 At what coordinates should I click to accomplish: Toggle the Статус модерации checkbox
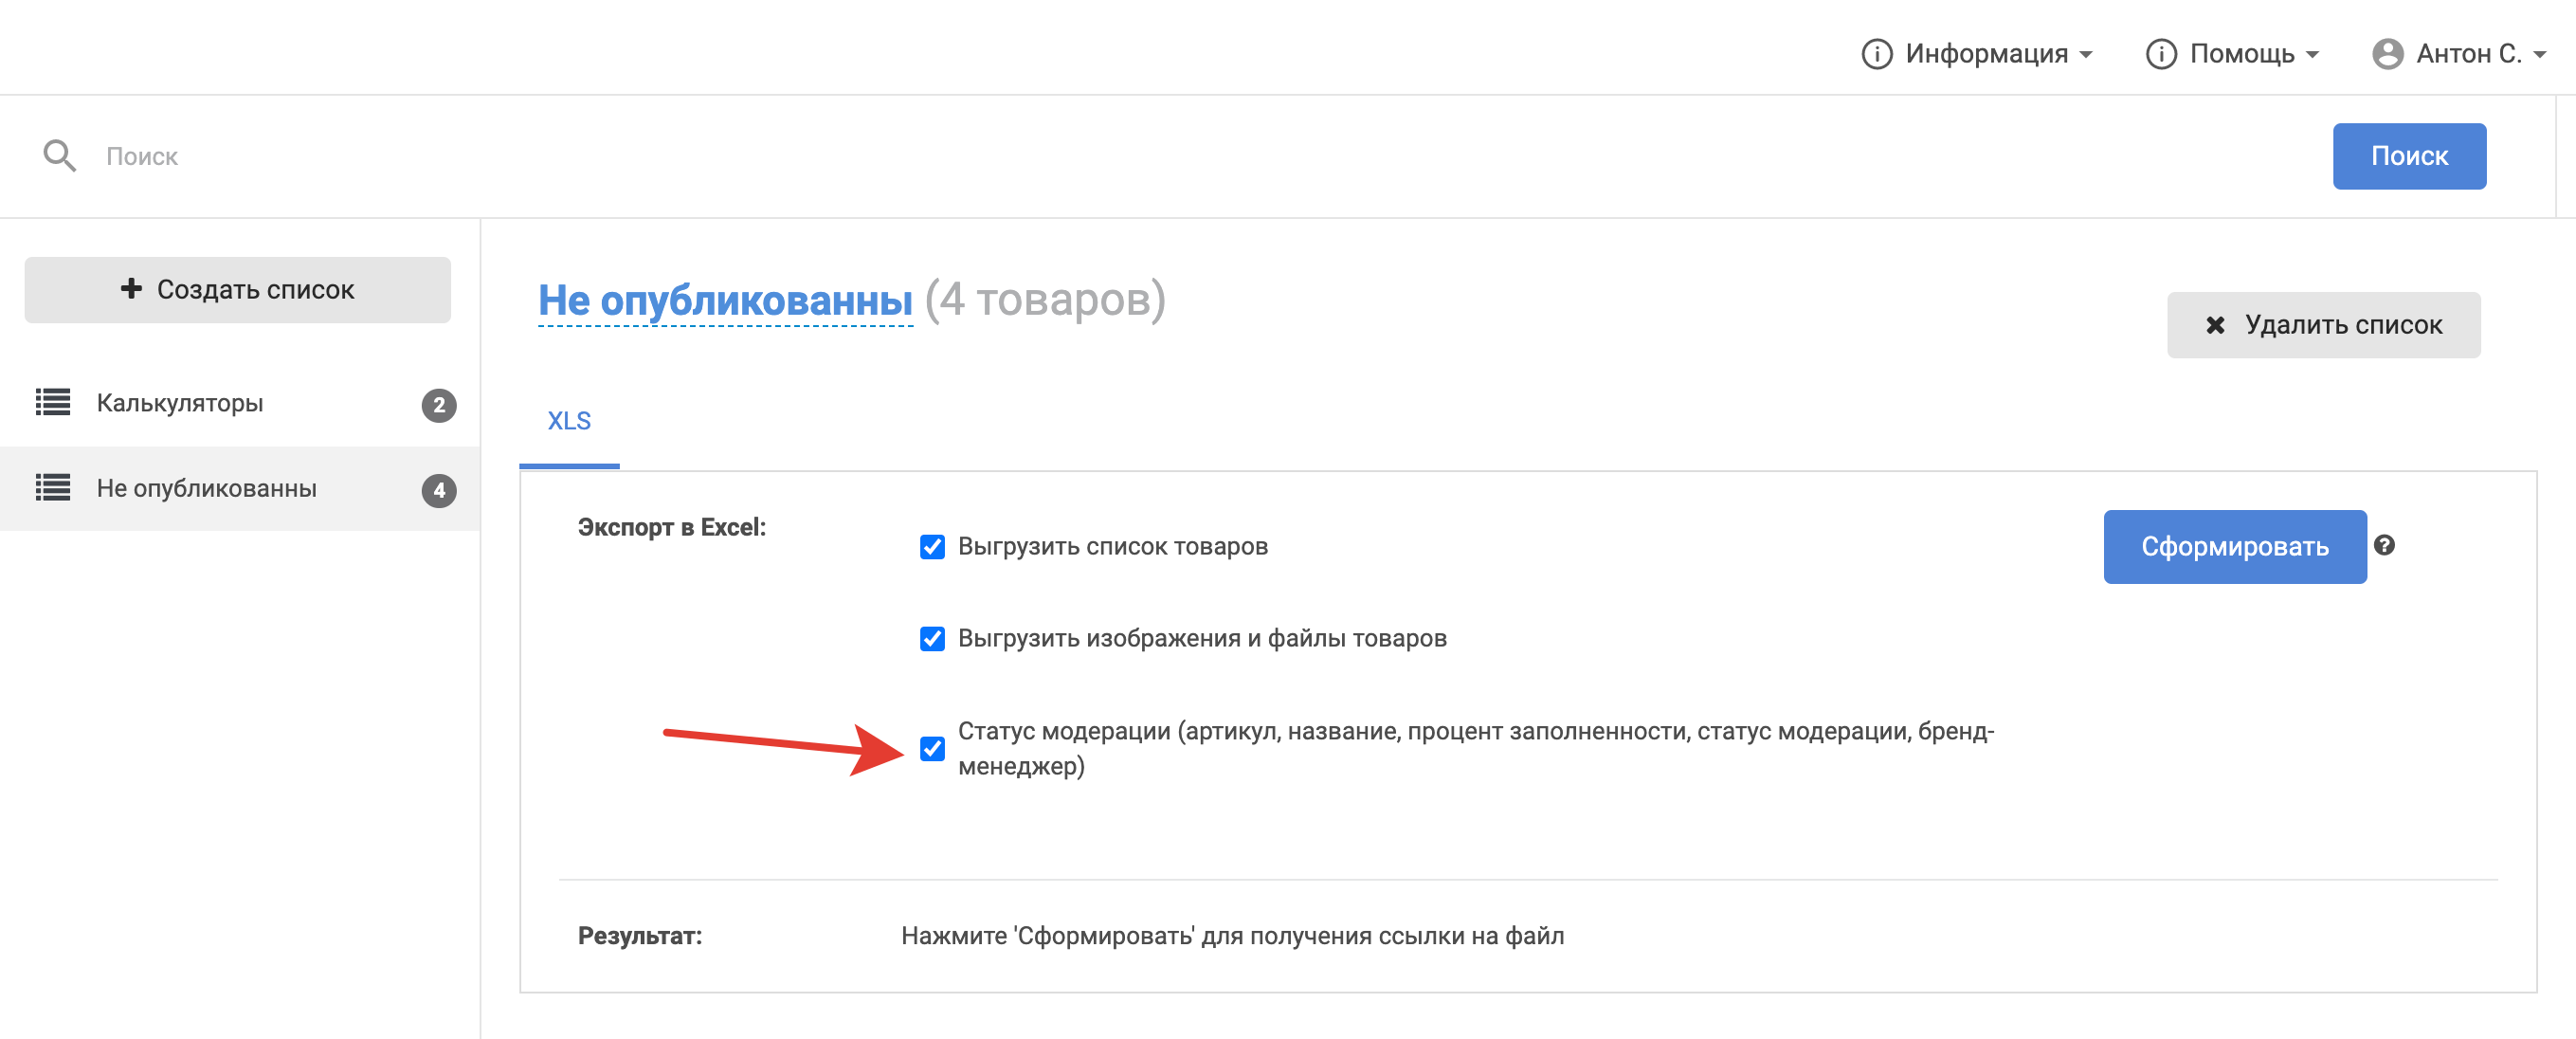(932, 749)
